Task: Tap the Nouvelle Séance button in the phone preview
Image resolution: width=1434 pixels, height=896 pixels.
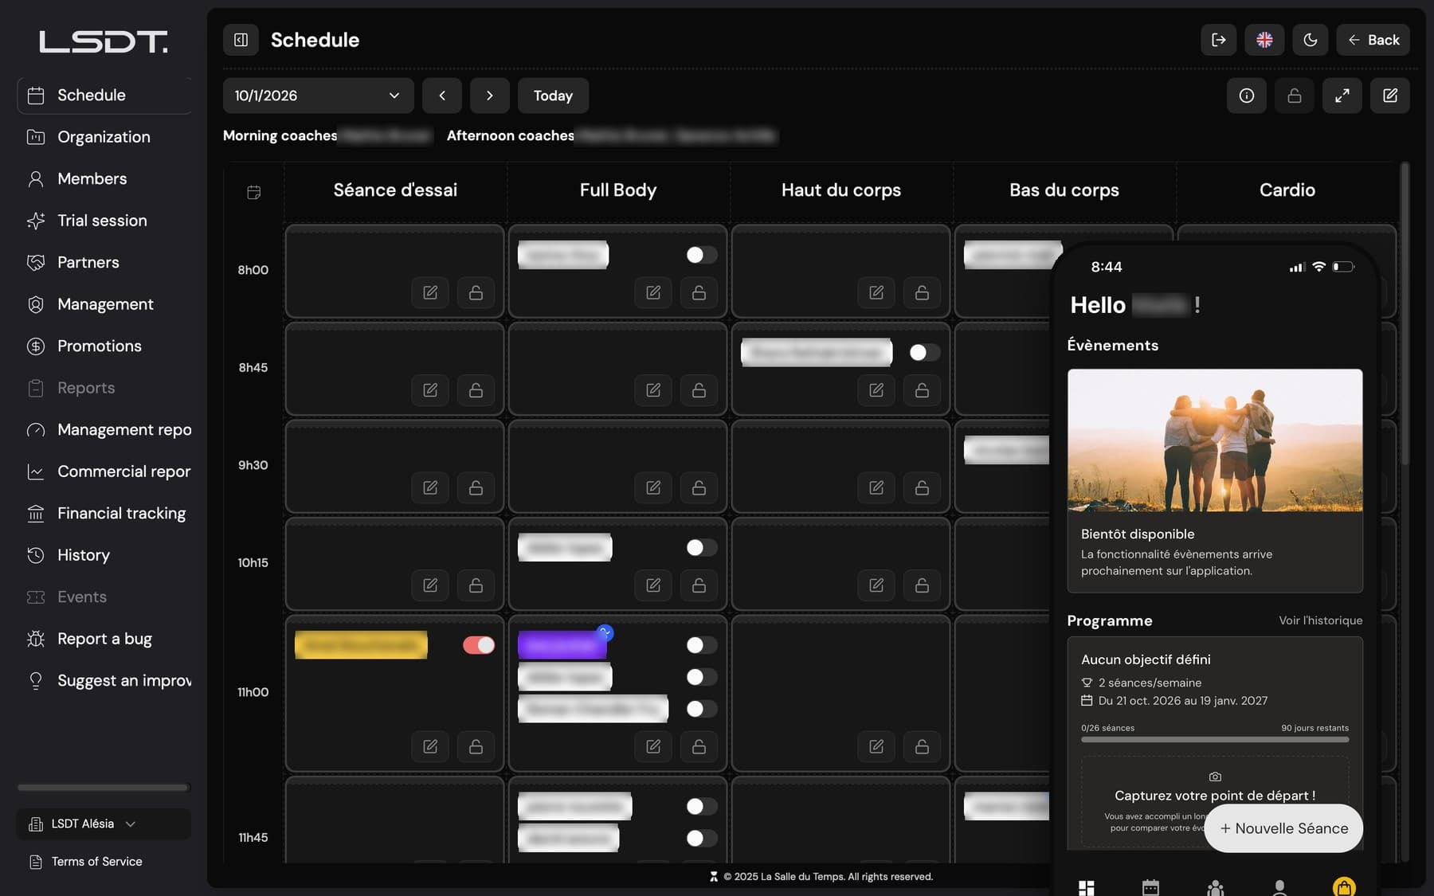Action: pos(1283,828)
